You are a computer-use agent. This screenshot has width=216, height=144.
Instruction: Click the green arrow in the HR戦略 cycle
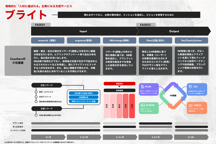click(164, 99)
